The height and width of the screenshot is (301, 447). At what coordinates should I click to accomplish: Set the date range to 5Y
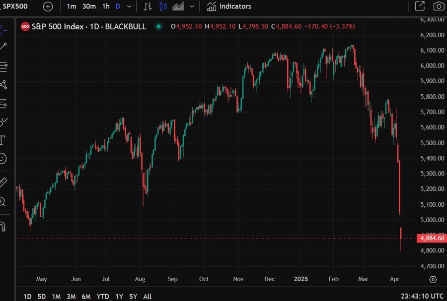133,297
